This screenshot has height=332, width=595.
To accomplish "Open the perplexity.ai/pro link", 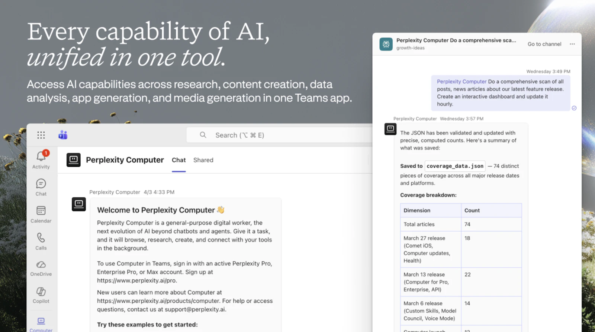I will (137, 280).
